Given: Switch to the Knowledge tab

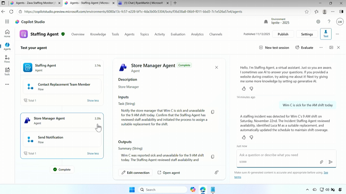Looking at the screenshot, I should point(98,34).
